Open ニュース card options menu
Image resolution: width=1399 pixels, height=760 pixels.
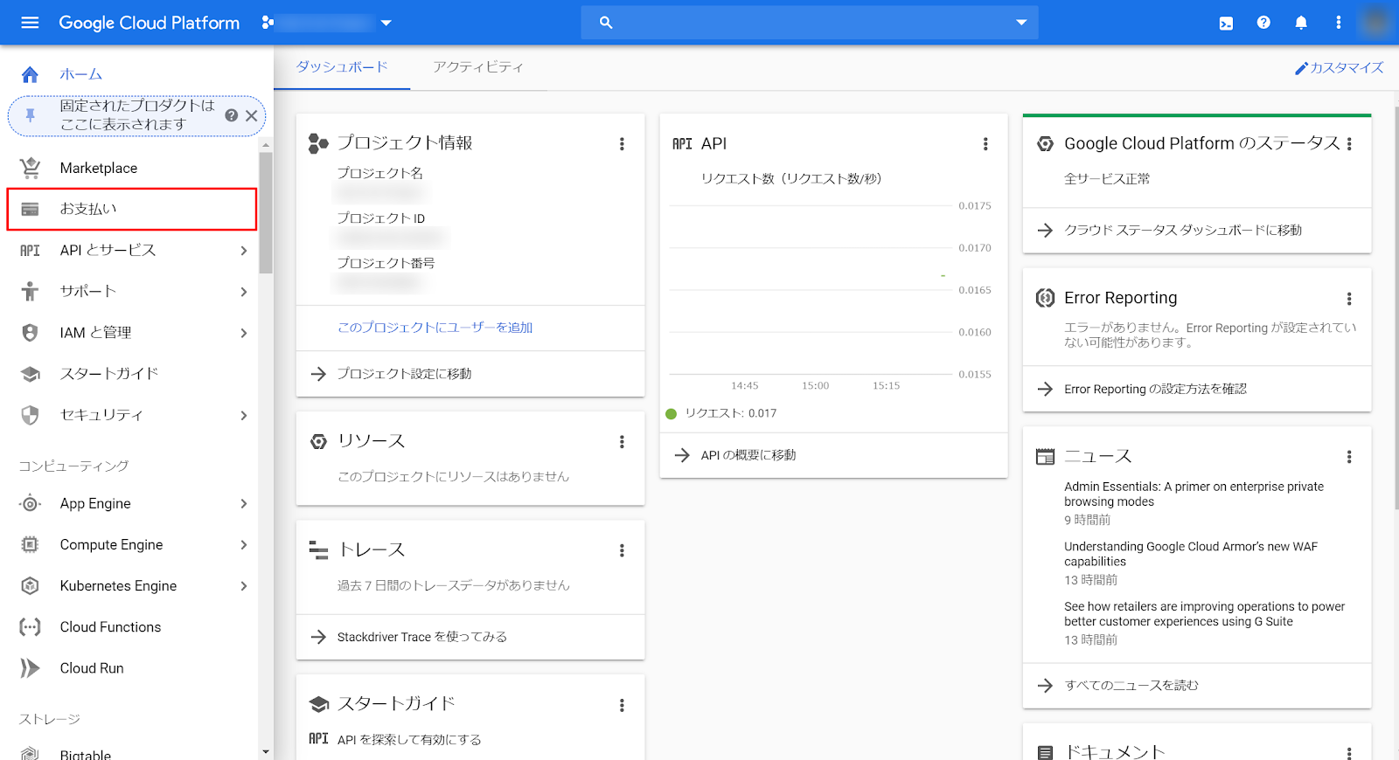pyautogui.click(x=1349, y=457)
